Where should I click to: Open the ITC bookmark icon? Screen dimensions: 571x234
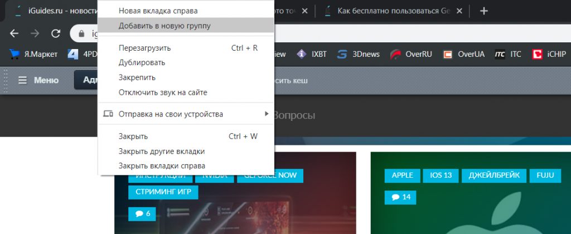pyautogui.click(x=500, y=55)
